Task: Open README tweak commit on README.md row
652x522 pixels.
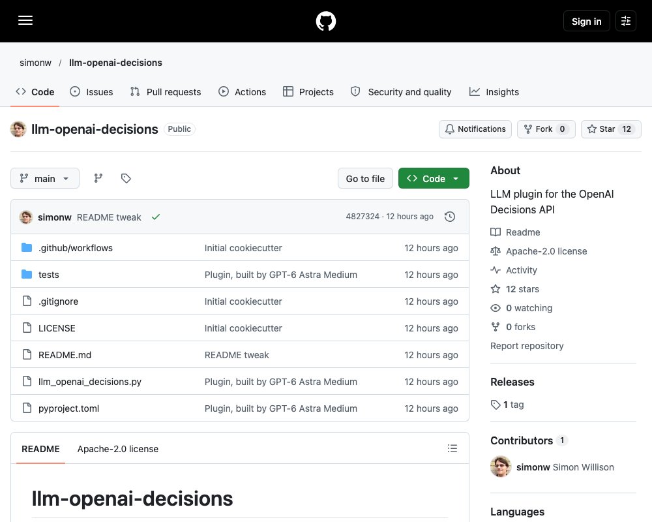Action: [237, 355]
